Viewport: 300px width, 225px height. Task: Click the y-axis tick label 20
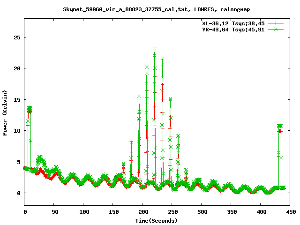click(17, 68)
